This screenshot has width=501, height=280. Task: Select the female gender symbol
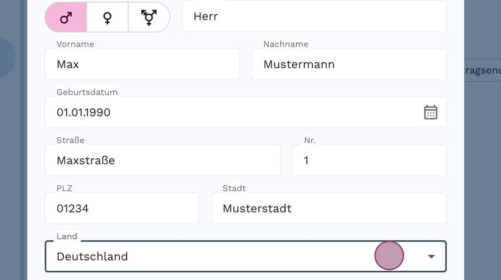(107, 17)
